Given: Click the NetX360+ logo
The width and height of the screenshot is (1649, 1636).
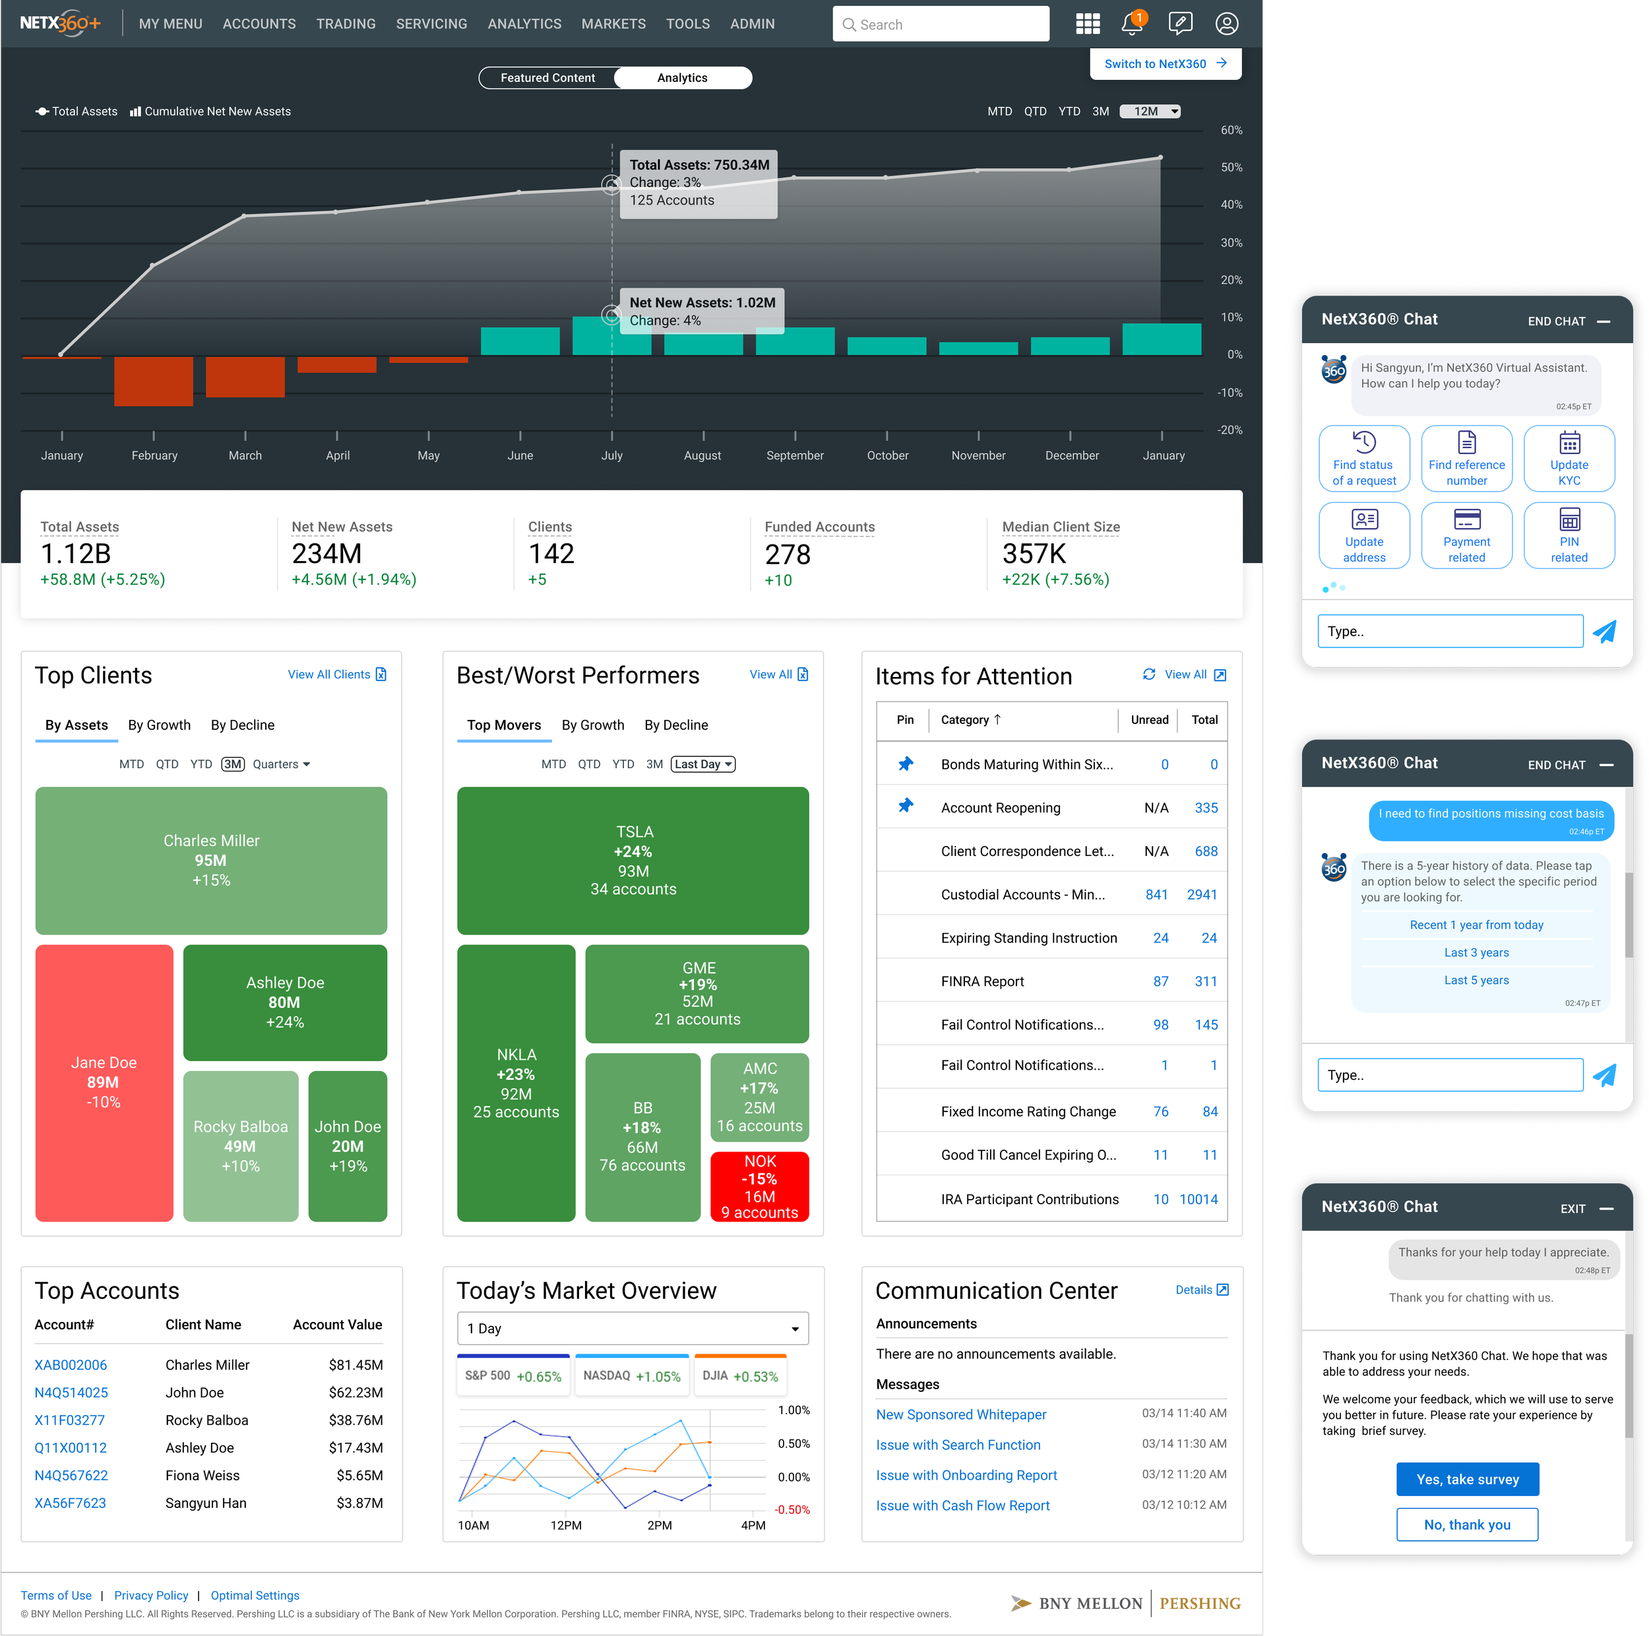Looking at the screenshot, I should [60, 23].
